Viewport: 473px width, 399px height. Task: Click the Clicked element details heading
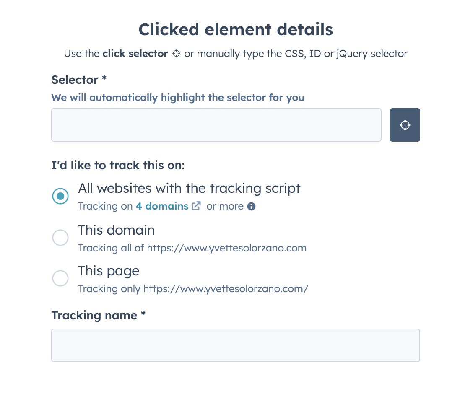236,29
